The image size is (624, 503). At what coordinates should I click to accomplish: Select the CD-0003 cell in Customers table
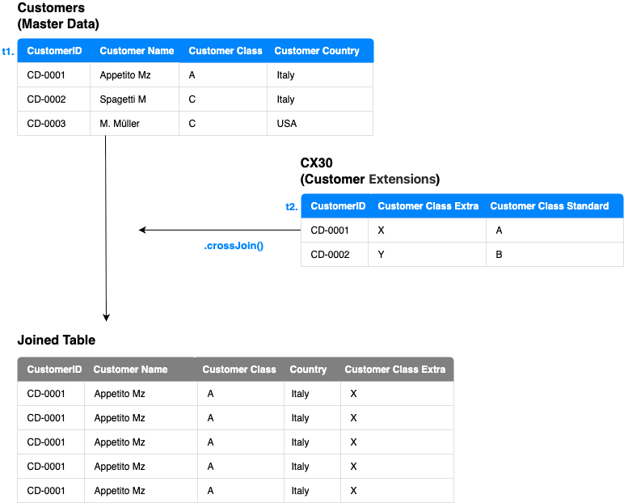46,124
